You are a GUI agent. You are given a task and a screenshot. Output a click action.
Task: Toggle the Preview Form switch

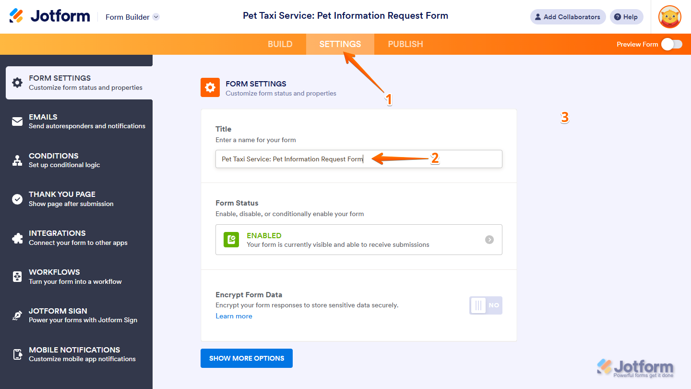point(671,44)
